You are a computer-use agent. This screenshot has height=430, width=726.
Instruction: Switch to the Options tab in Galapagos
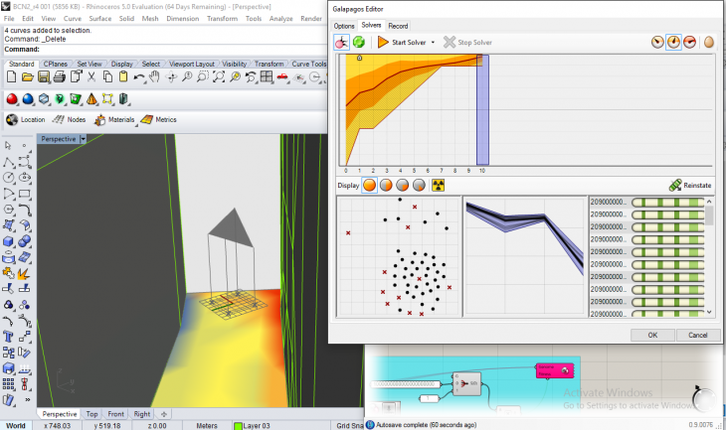click(344, 25)
